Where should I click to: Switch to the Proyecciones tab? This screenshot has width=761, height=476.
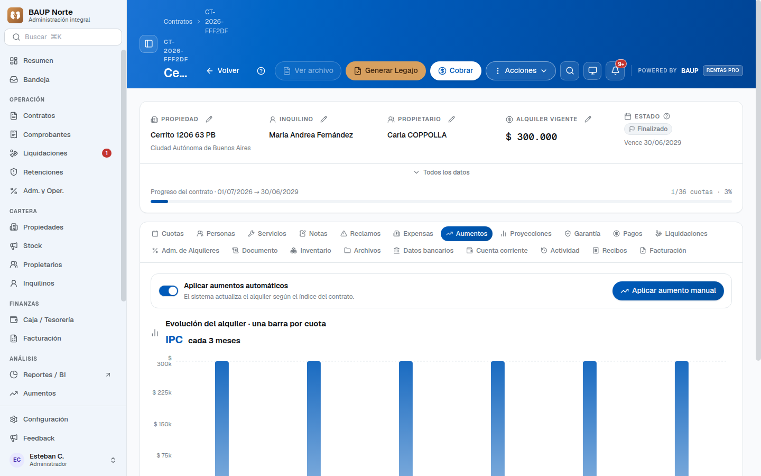click(525, 234)
